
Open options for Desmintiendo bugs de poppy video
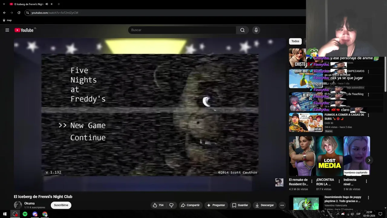[368, 198]
